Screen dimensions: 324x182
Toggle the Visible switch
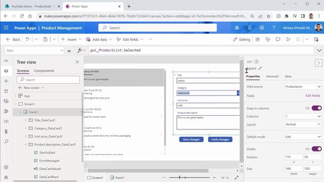316,149
